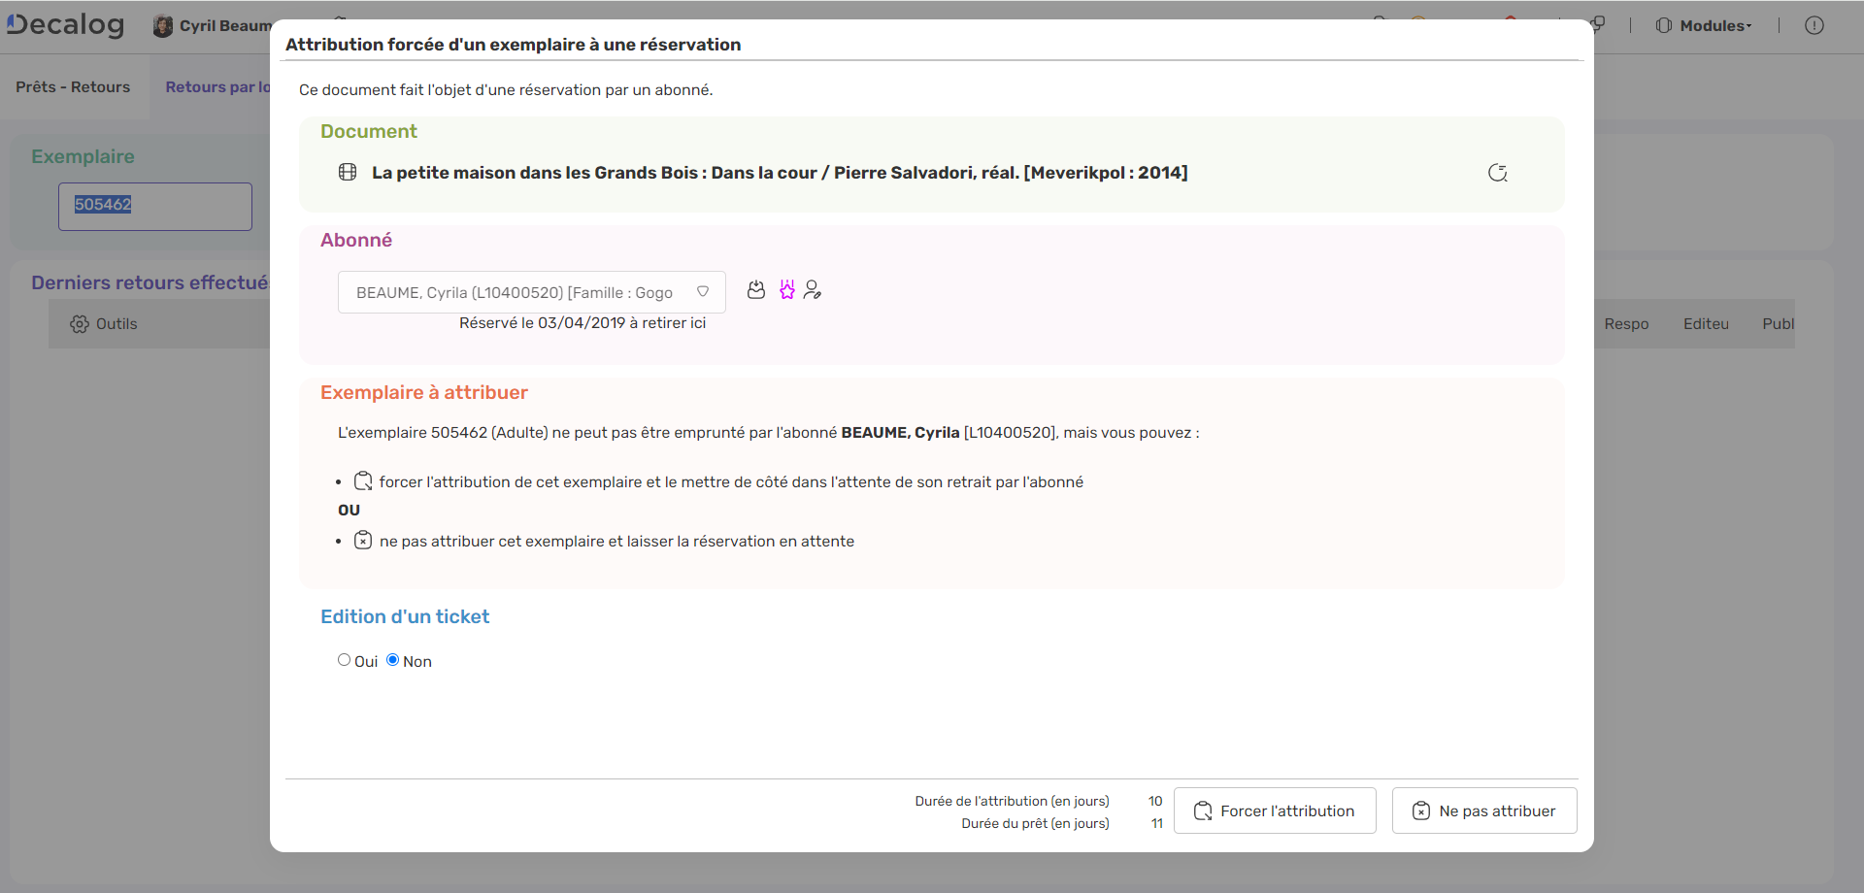The width and height of the screenshot is (1864, 893).
Task: Click the Cyril Beaume user profile
Action: coord(214,26)
